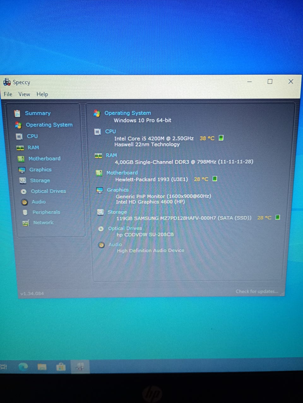Click the Motherboard icon in summary panel
303x403 pixels.
point(99,173)
